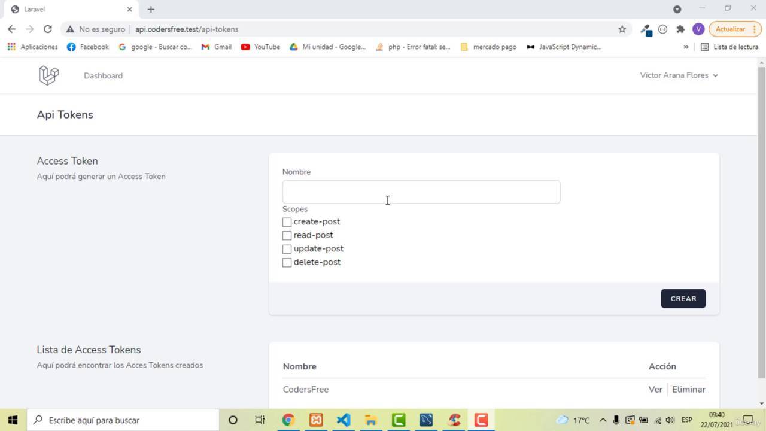Open Visual Studio Code from the taskbar
The height and width of the screenshot is (431, 766).
click(x=343, y=420)
